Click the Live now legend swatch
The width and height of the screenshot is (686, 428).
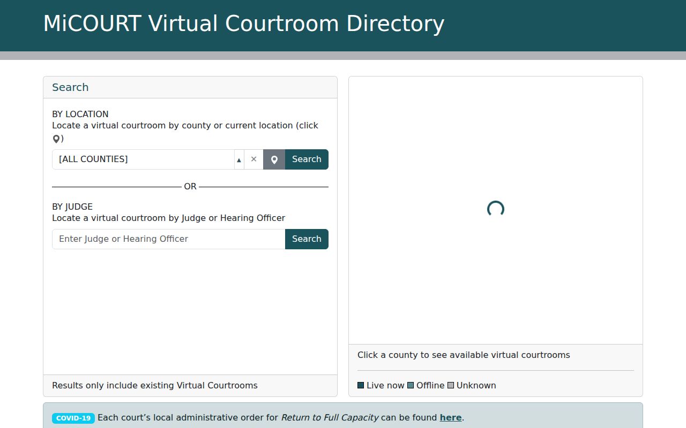[361, 385]
